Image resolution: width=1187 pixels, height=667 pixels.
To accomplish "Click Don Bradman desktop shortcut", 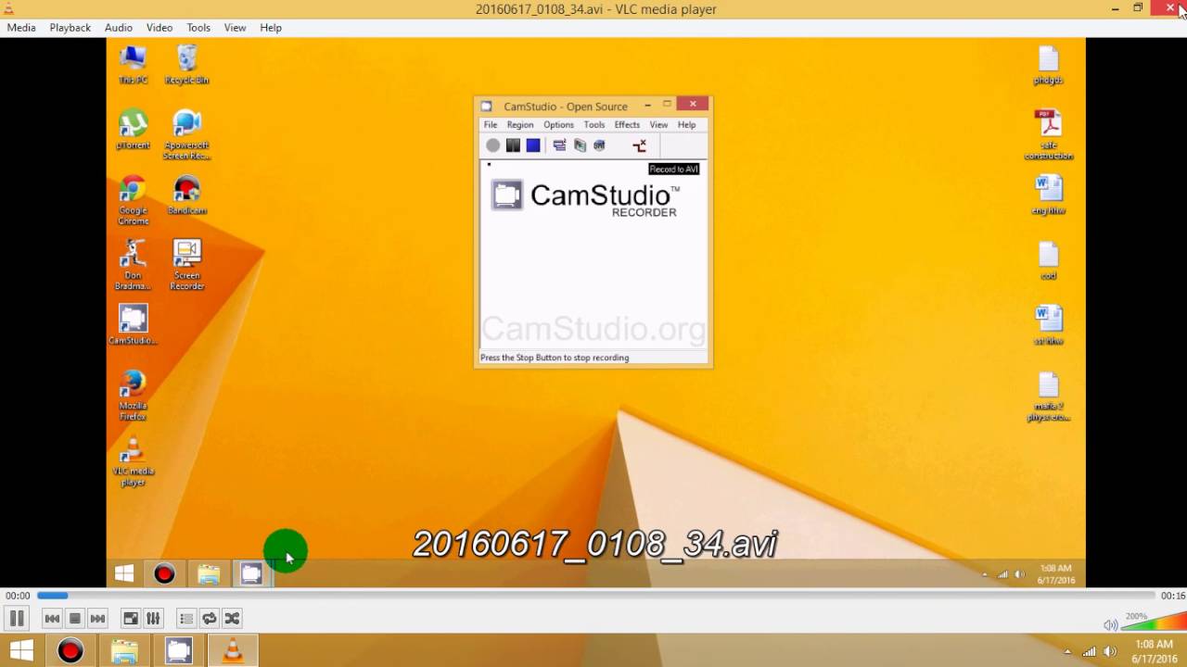I will [x=133, y=265].
